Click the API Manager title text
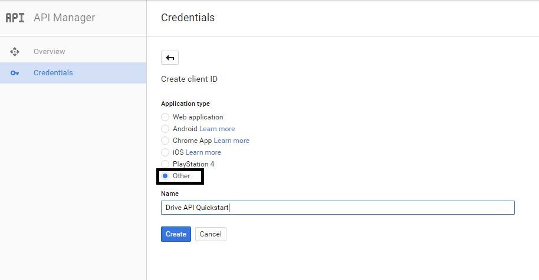The height and width of the screenshot is (280, 539). [x=64, y=18]
